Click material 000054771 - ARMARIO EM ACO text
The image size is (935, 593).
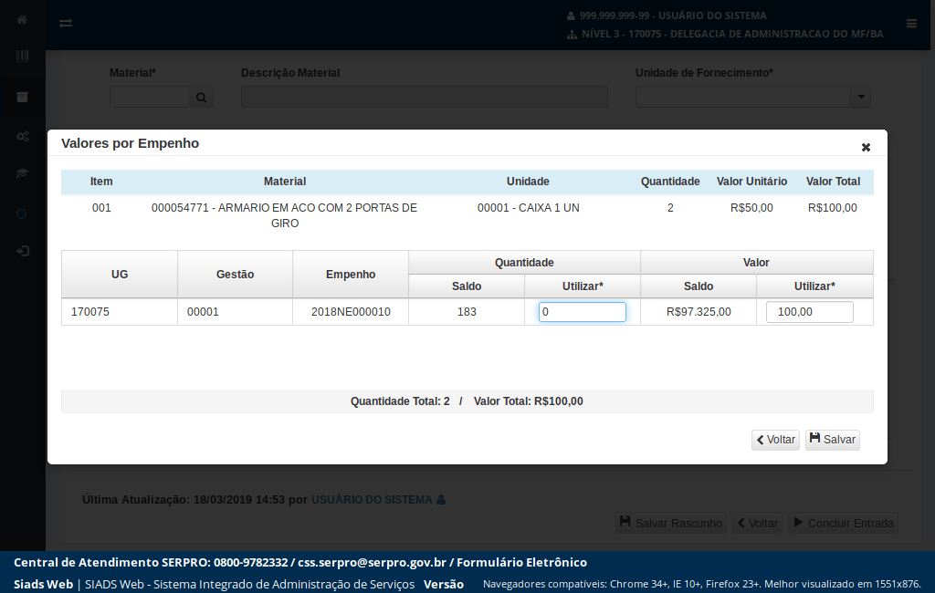(x=285, y=215)
